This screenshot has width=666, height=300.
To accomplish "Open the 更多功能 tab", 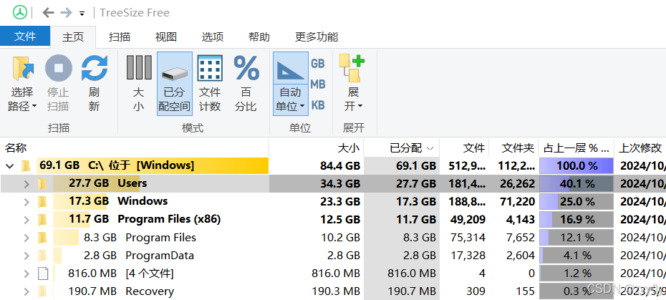I will (x=317, y=37).
